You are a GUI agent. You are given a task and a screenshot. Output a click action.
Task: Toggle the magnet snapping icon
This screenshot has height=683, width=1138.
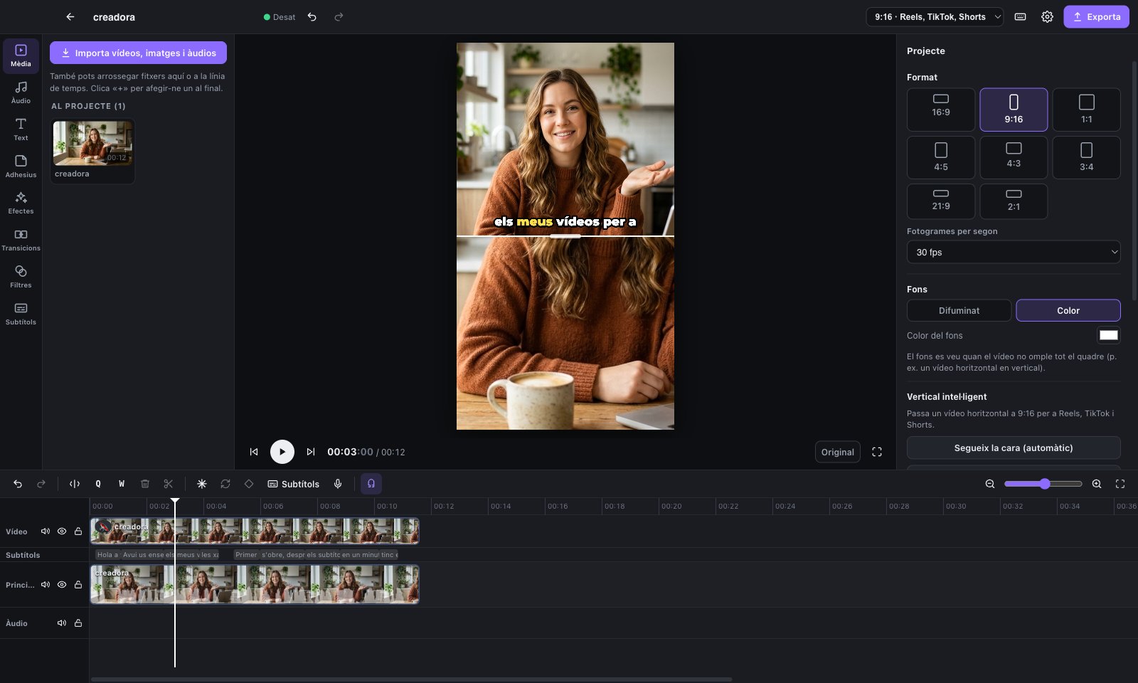click(371, 484)
